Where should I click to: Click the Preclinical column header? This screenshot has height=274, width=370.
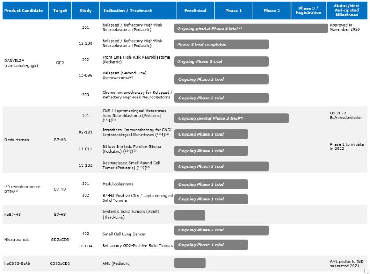195,11
